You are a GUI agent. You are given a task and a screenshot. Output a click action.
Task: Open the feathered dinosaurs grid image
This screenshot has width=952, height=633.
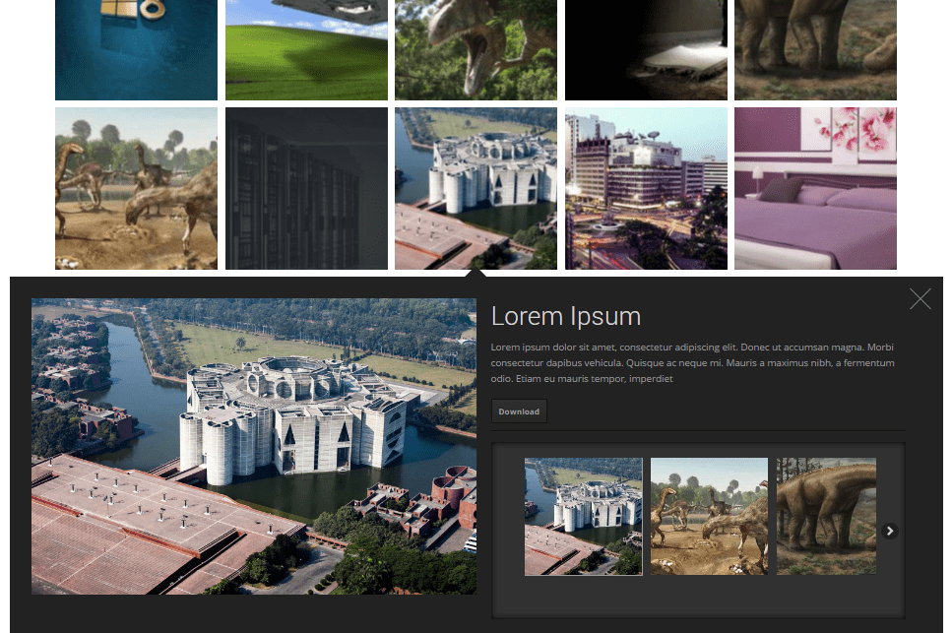tap(136, 189)
